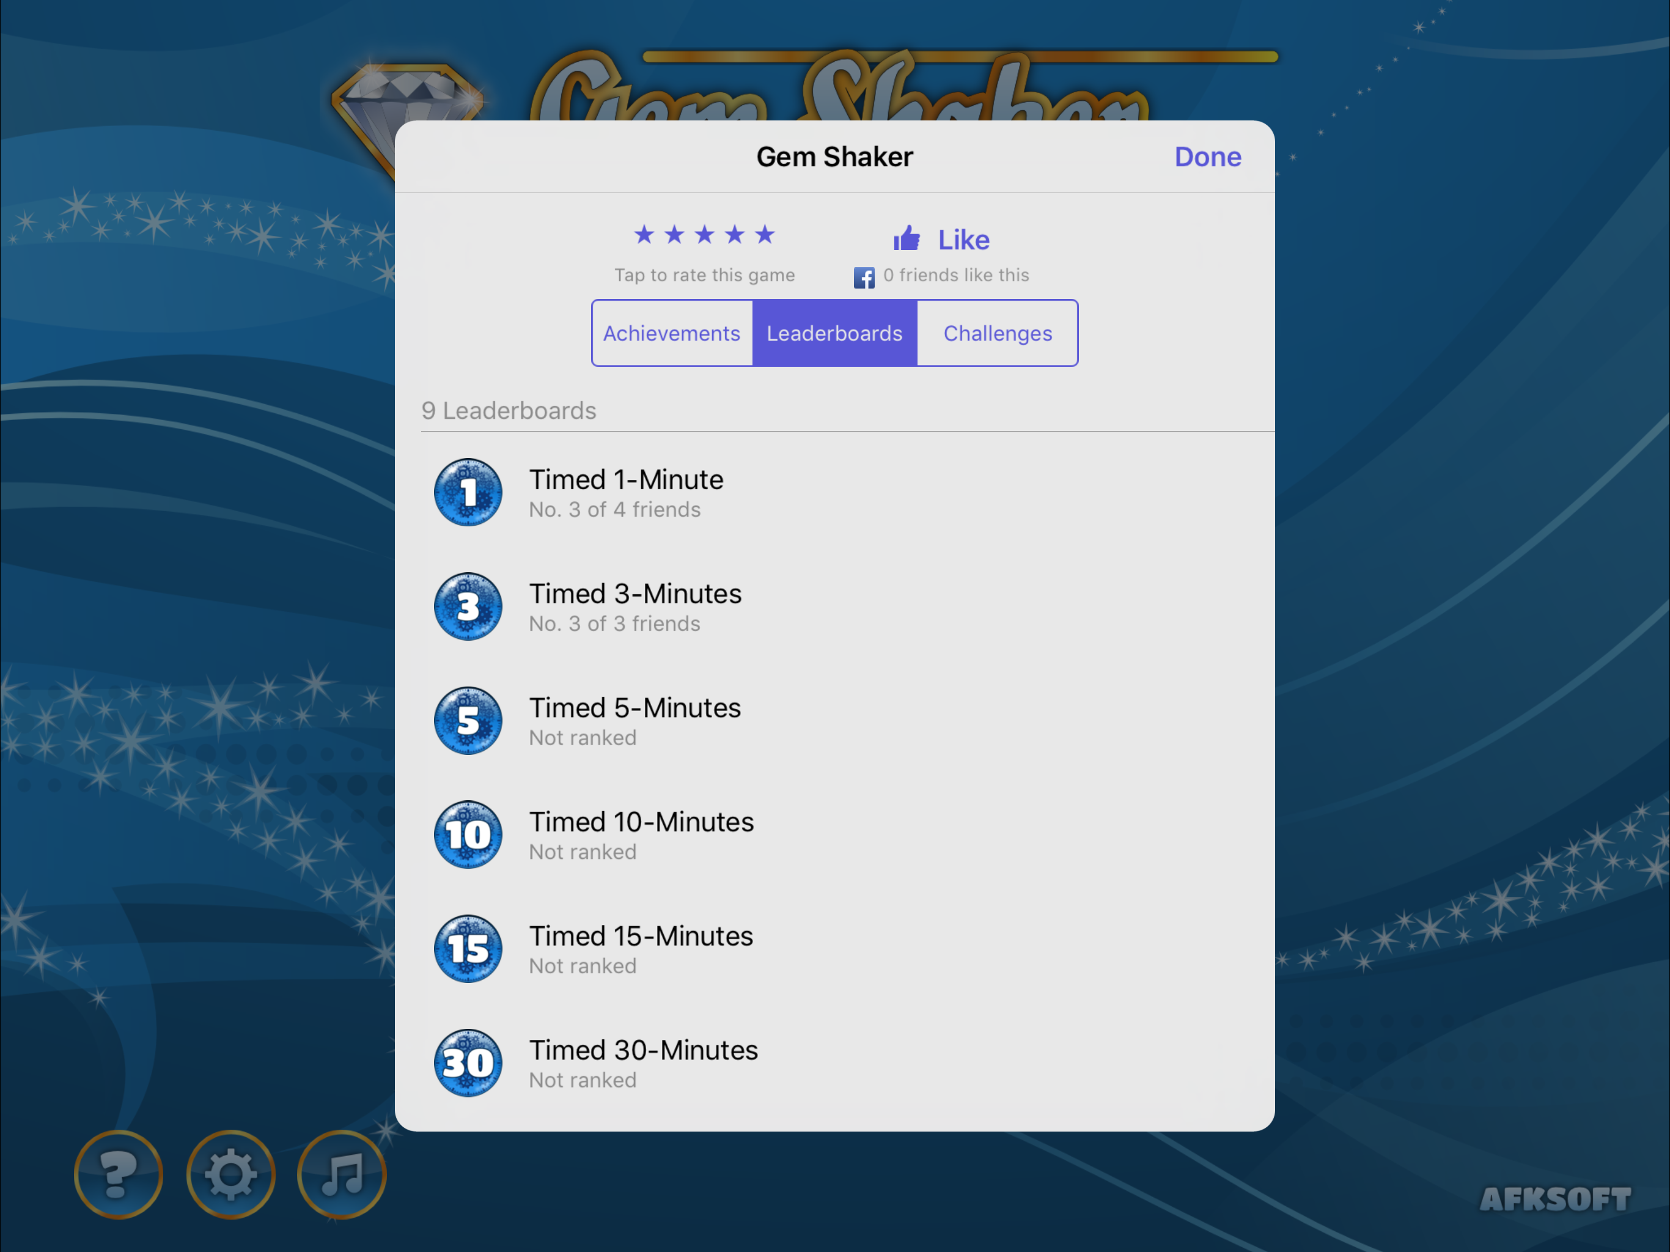Click the '9 Leaderboards' header
This screenshot has width=1670, height=1252.
tap(509, 411)
